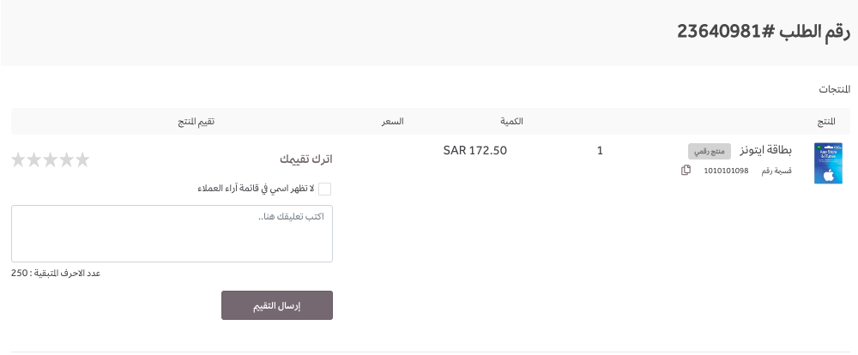
Task: Copy the voucher number 1010101098
Action: [x=686, y=170]
